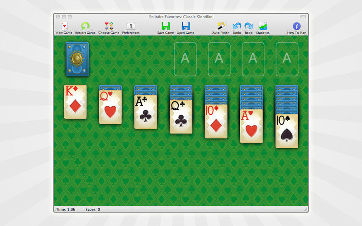Click the Redo arrow icon
The height and width of the screenshot is (226, 362).
pyautogui.click(x=248, y=26)
